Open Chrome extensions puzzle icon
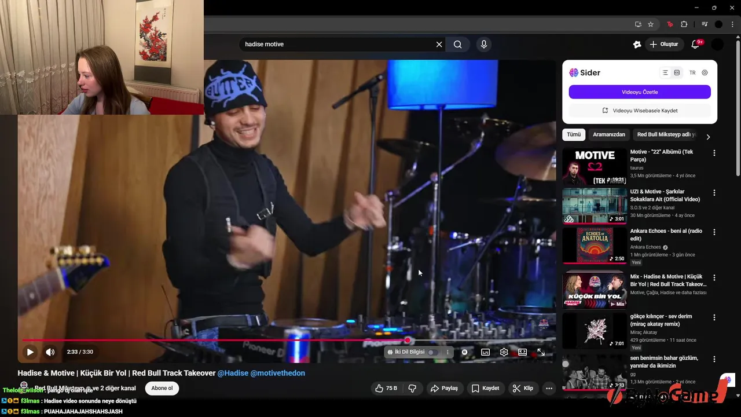741x417 pixels. pos(684,24)
